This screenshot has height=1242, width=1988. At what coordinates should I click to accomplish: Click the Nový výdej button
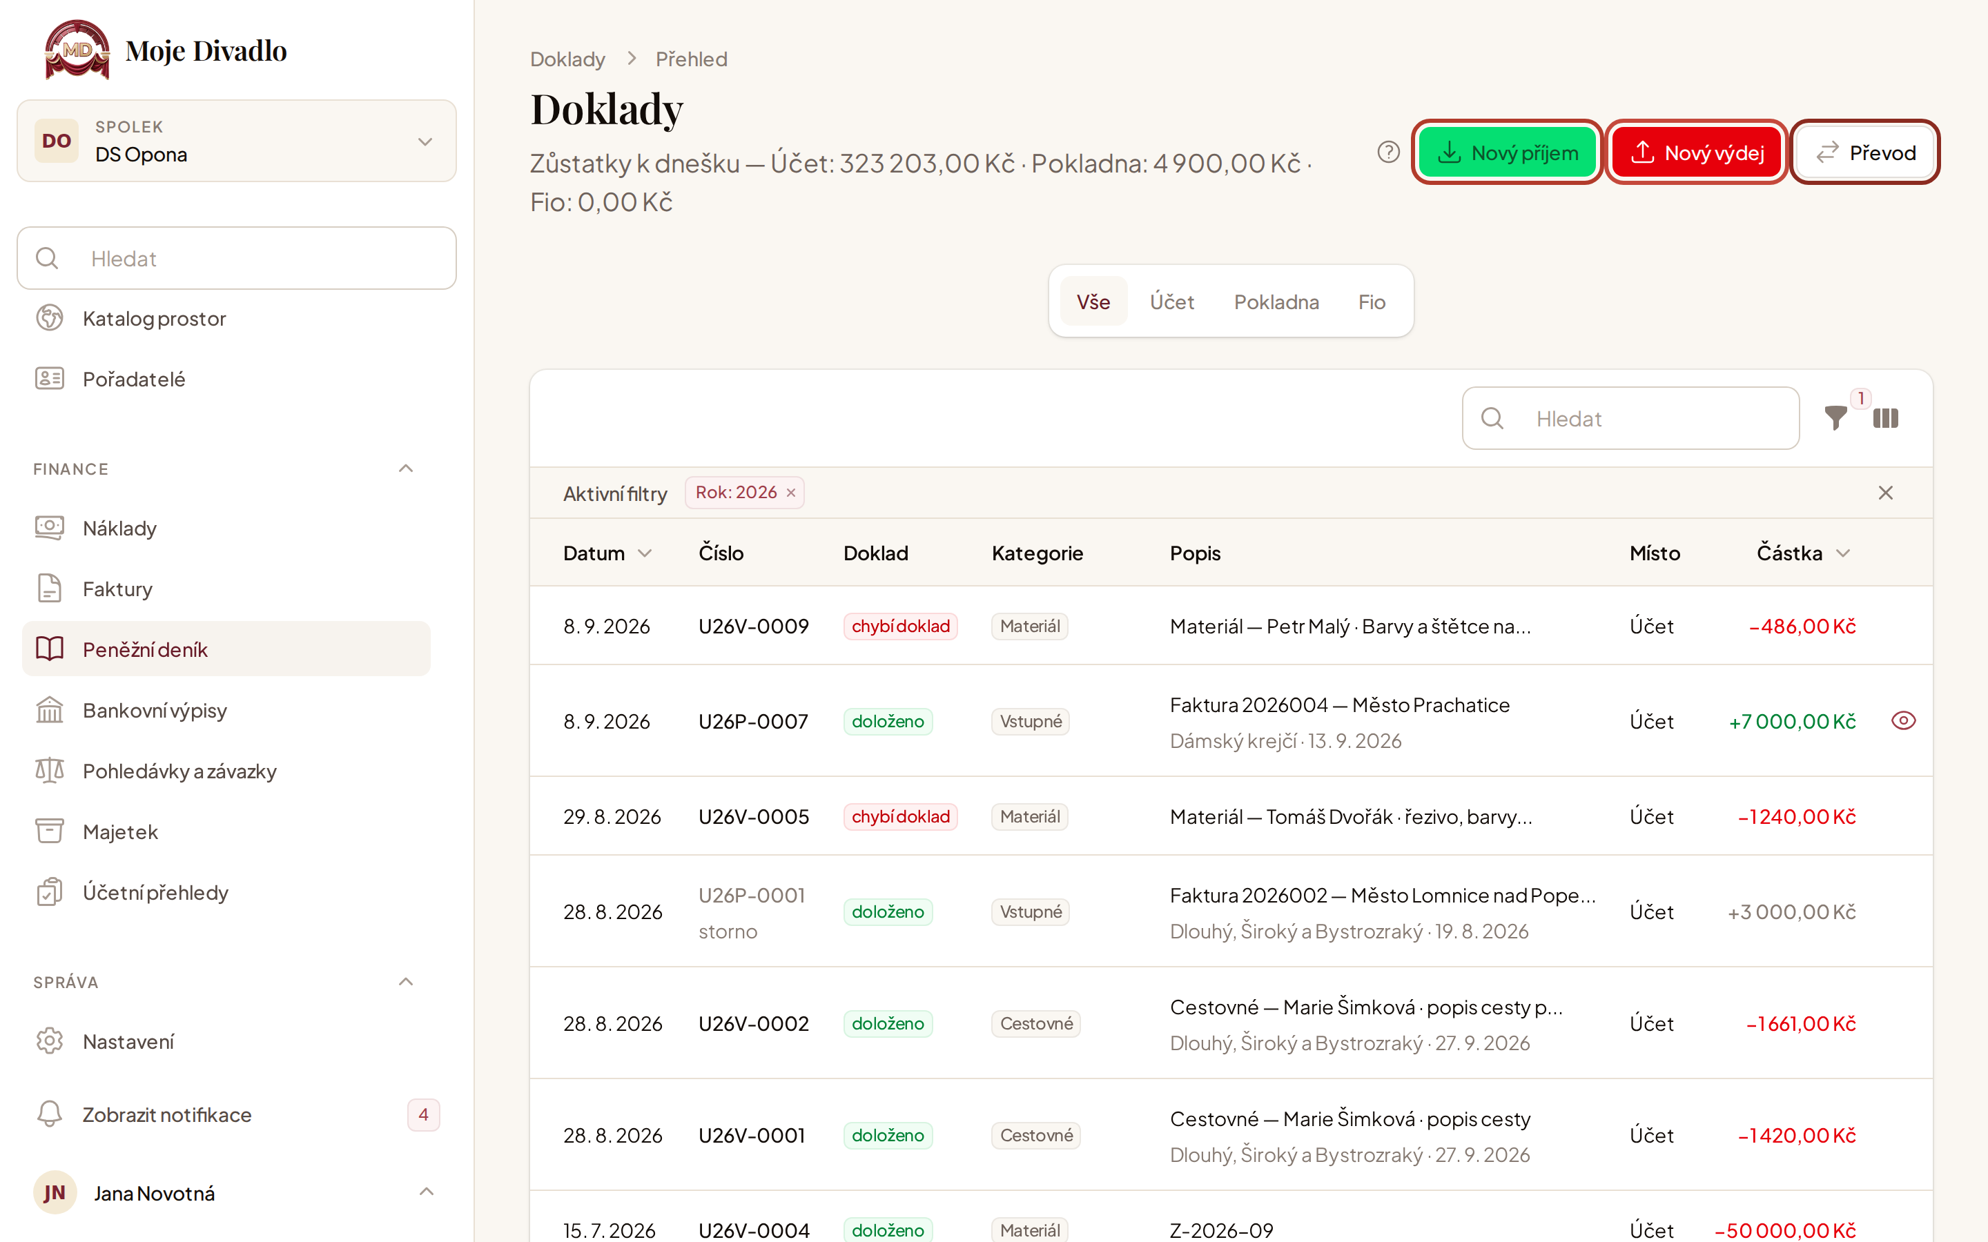pos(1697,152)
